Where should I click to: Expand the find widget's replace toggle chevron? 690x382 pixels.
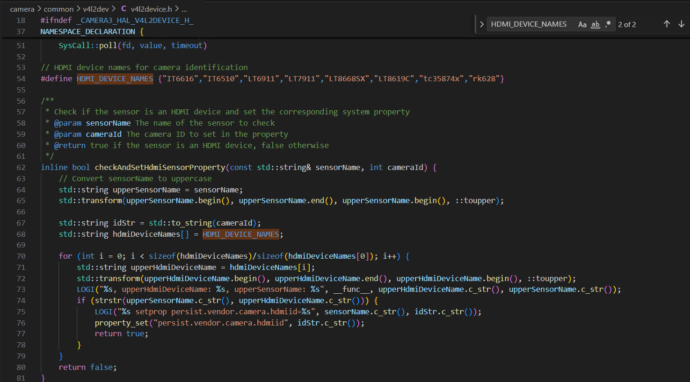point(481,24)
